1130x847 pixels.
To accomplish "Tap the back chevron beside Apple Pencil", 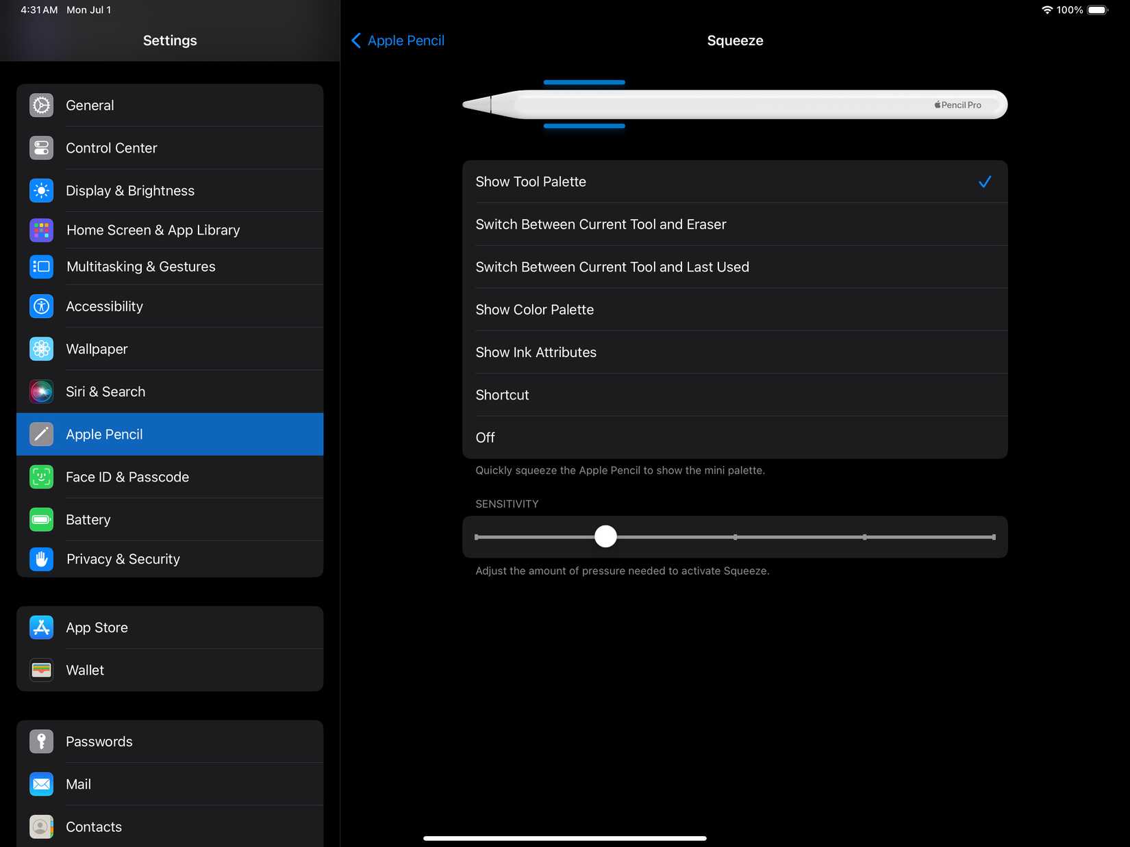I will 356,40.
